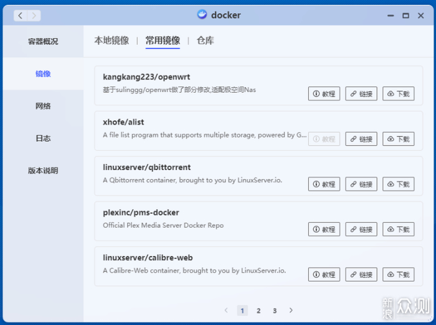
Task: Go to the next page arrow
Action: (x=291, y=310)
